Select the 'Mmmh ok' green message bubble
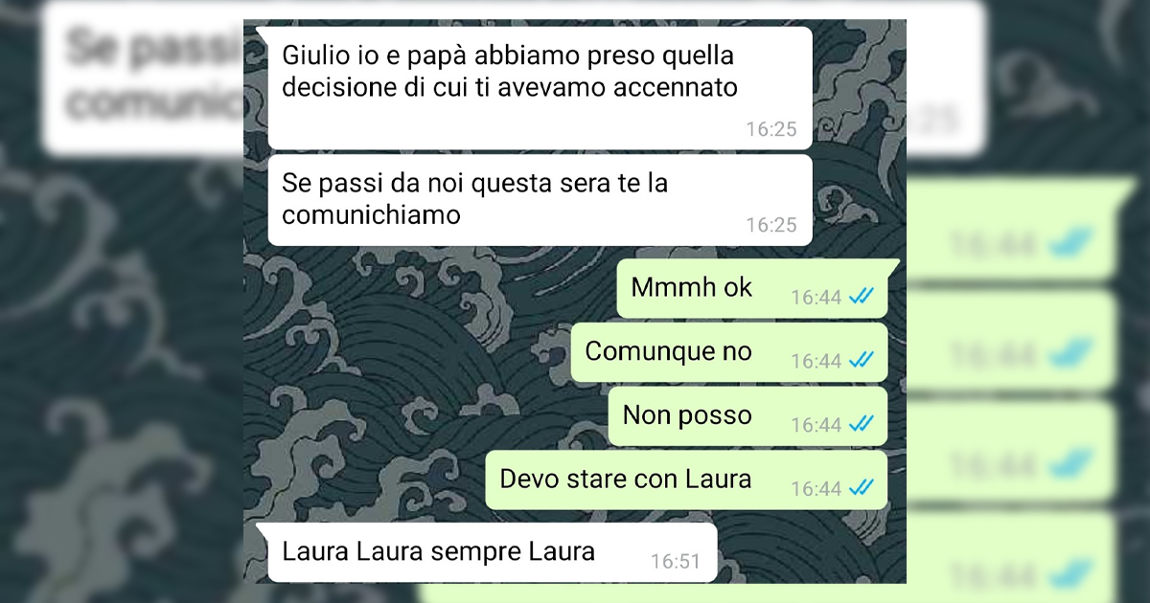The height and width of the screenshot is (603, 1150). [x=752, y=288]
